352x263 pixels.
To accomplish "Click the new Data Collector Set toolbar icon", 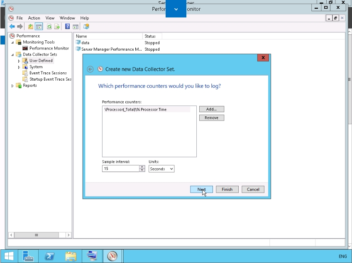I will tap(86, 27).
